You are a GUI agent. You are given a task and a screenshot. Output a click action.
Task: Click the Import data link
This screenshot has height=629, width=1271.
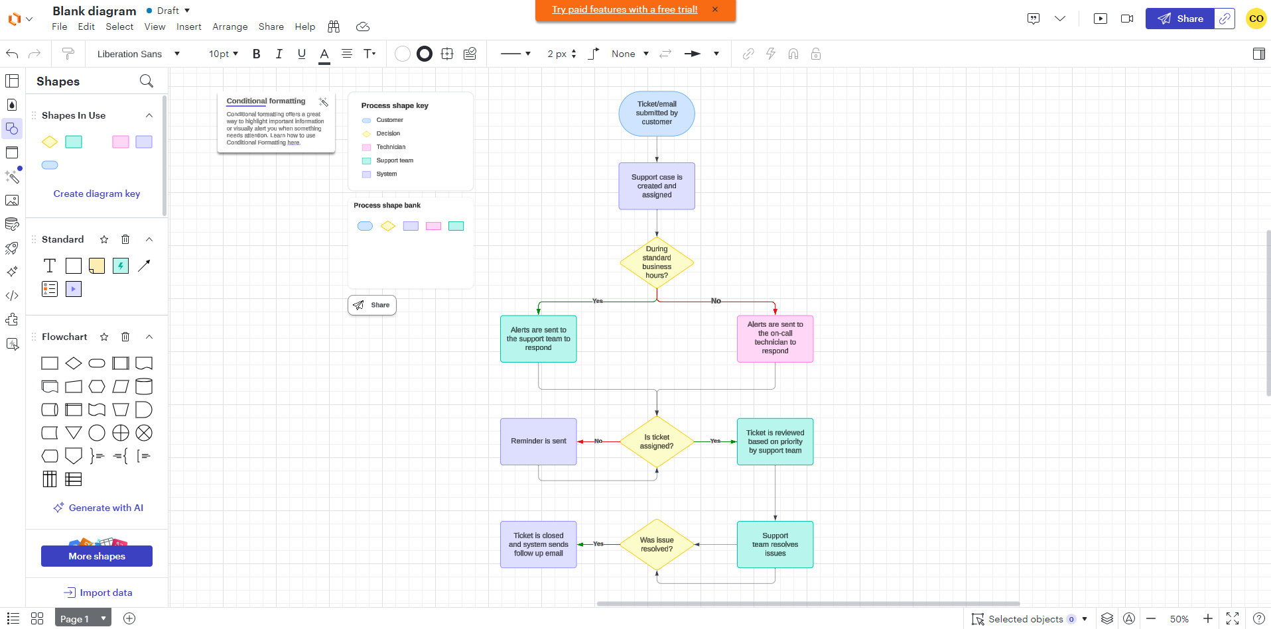click(x=98, y=593)
